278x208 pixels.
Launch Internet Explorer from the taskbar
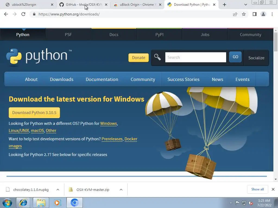[23, 203]
